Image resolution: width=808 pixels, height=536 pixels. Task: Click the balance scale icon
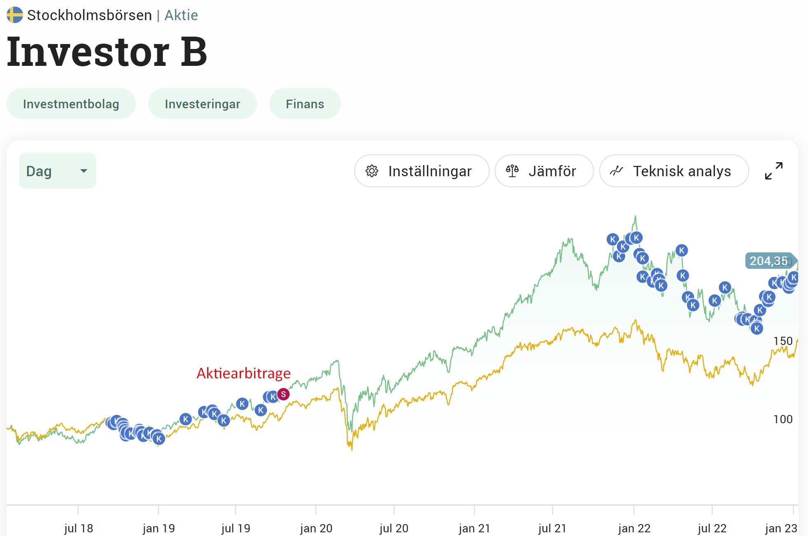click(512, 171)
